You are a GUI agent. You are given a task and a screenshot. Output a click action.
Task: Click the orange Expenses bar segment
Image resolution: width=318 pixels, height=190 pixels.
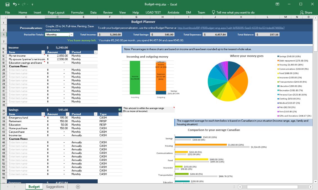click(x=161, y=77)
